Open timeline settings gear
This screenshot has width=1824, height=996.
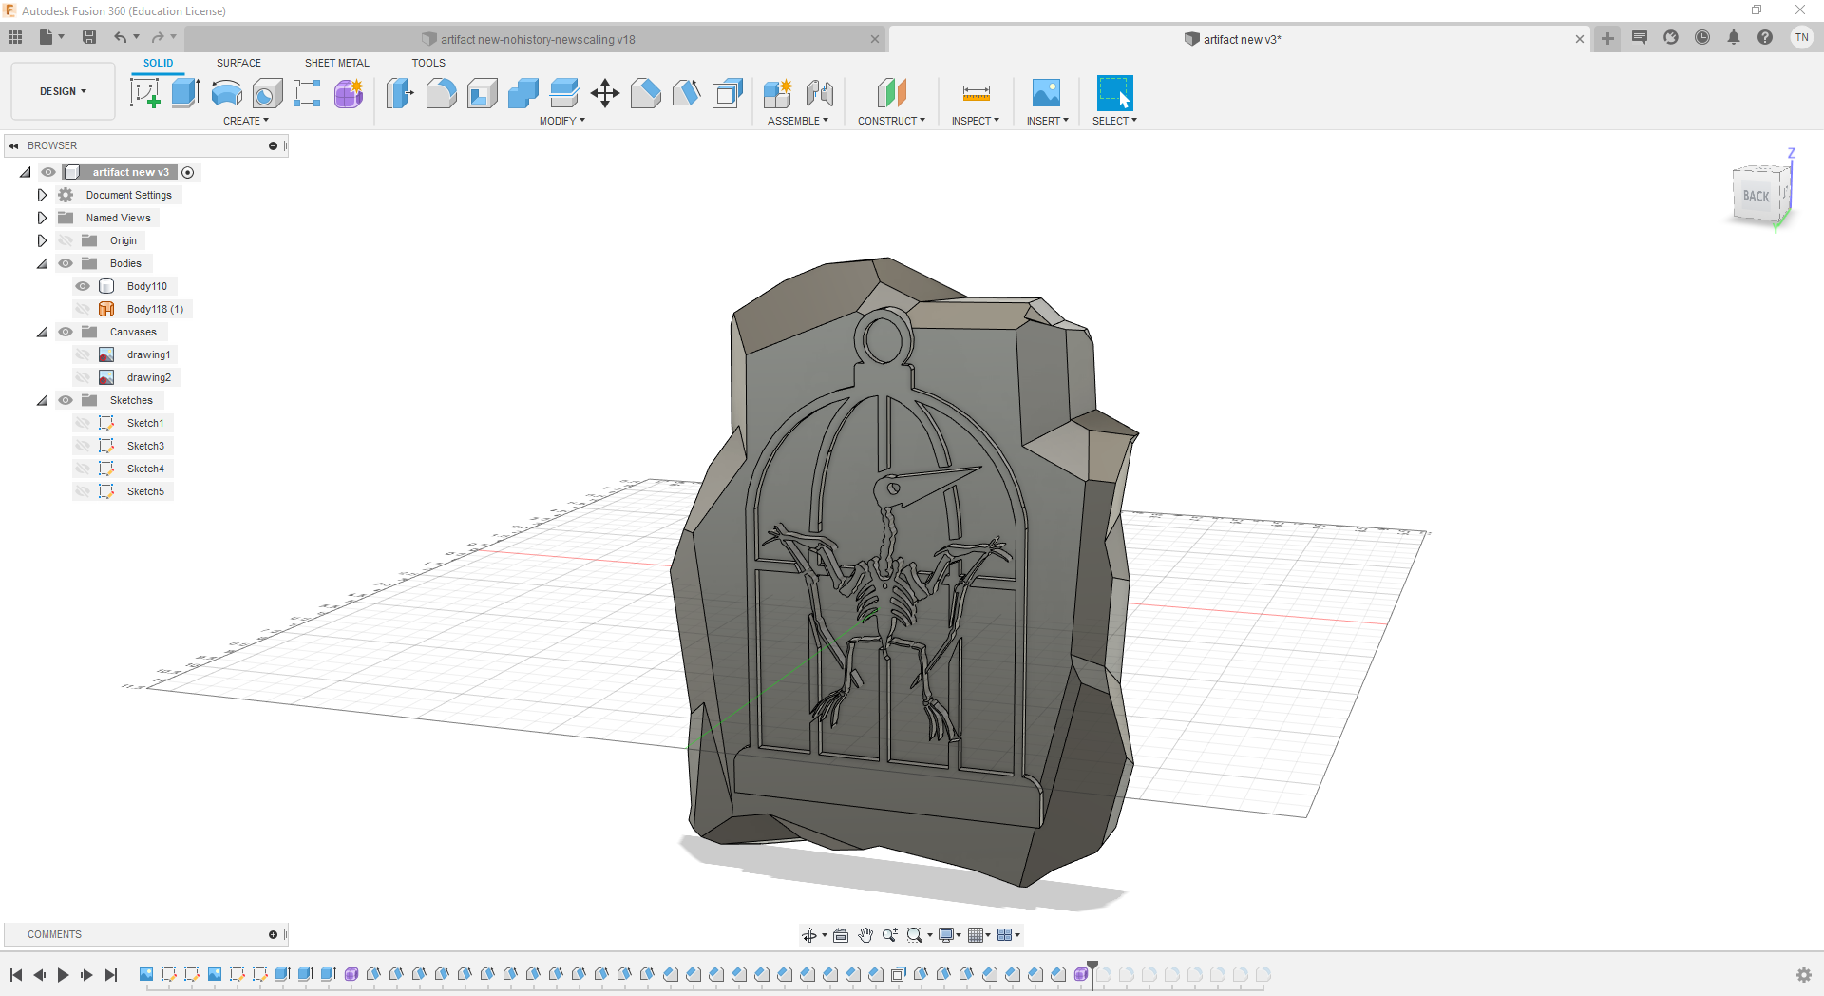(1804, 975)
